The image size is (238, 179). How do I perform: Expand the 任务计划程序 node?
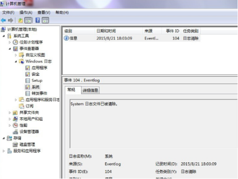[10, 42]
